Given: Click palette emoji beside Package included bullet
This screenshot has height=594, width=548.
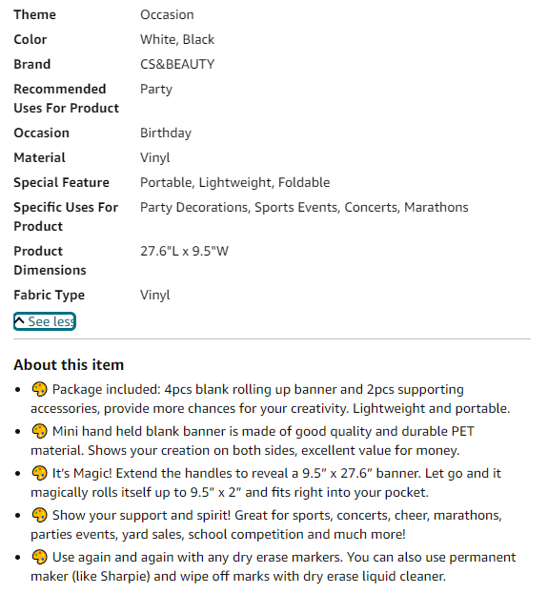Looking at the screenshot, I should click(39, 389).
